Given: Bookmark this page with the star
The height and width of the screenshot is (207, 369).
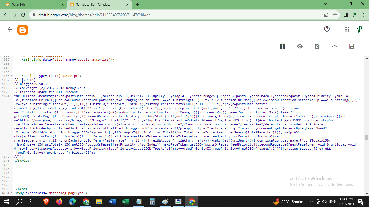Looking at the screenshot, I should pyautogui.click(x=335, y=15).
